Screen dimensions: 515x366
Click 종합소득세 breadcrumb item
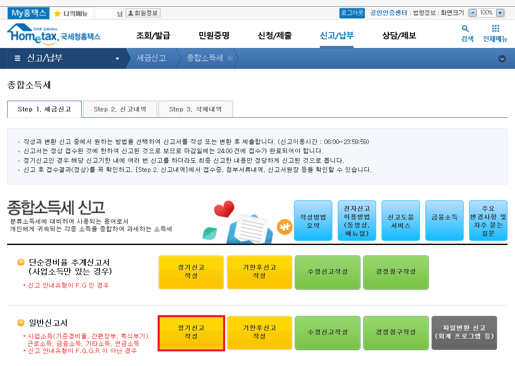[x=205, y=58]
